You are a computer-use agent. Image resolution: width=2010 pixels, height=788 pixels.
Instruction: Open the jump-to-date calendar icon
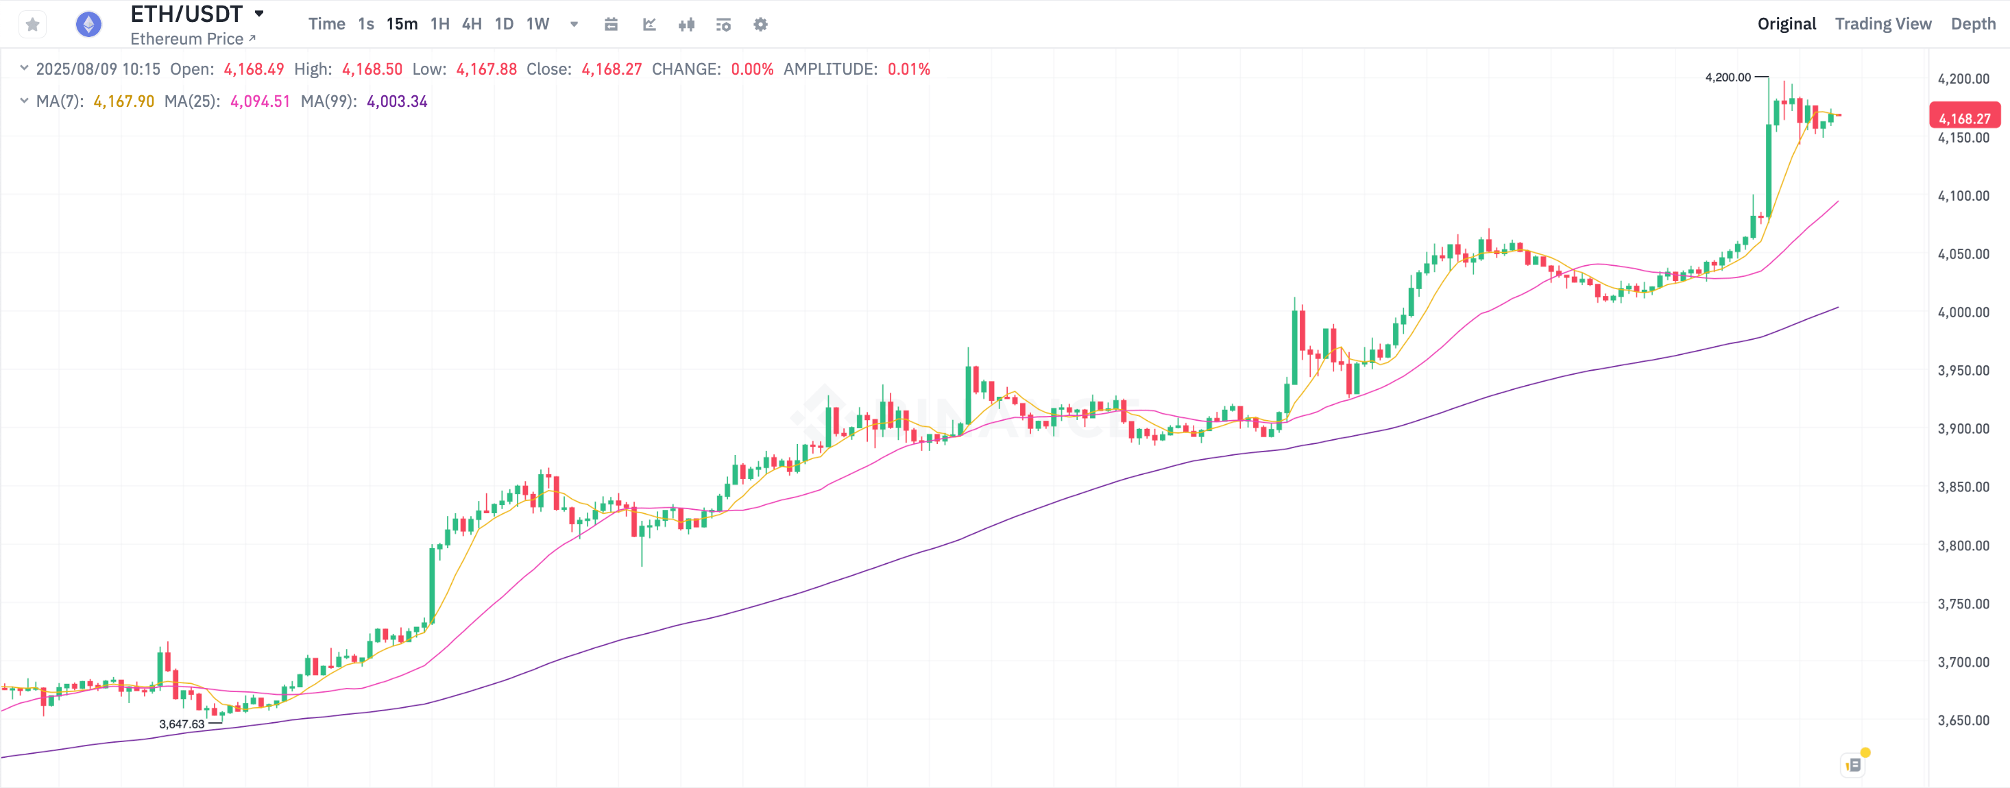click(x=611, y=24)
